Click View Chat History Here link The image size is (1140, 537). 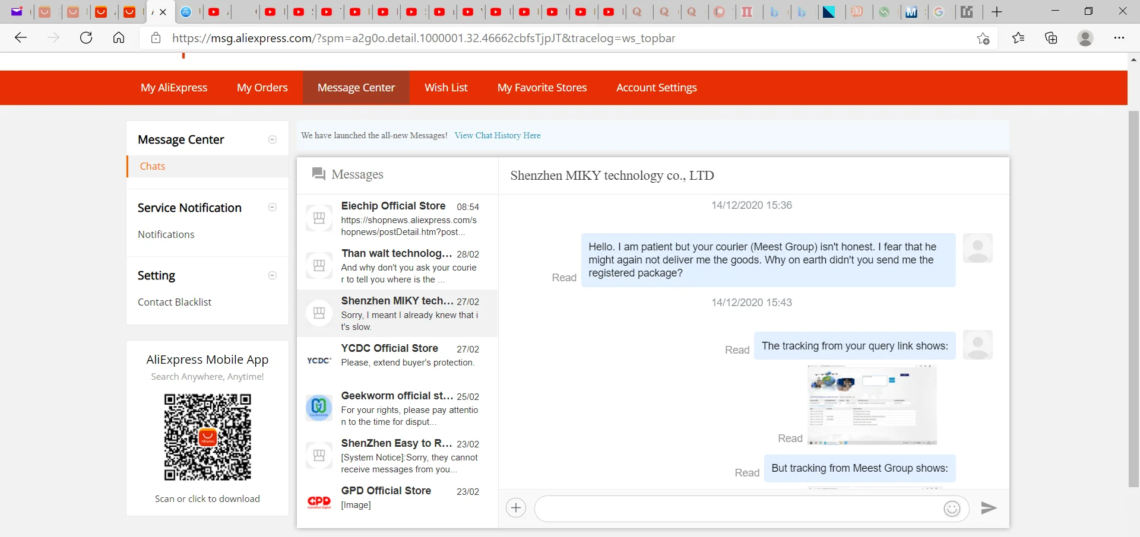[498, 135]
